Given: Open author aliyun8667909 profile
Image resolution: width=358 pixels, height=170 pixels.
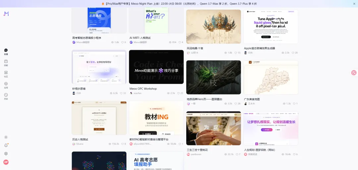Looking at the screenshot, I should coord(141,144).
